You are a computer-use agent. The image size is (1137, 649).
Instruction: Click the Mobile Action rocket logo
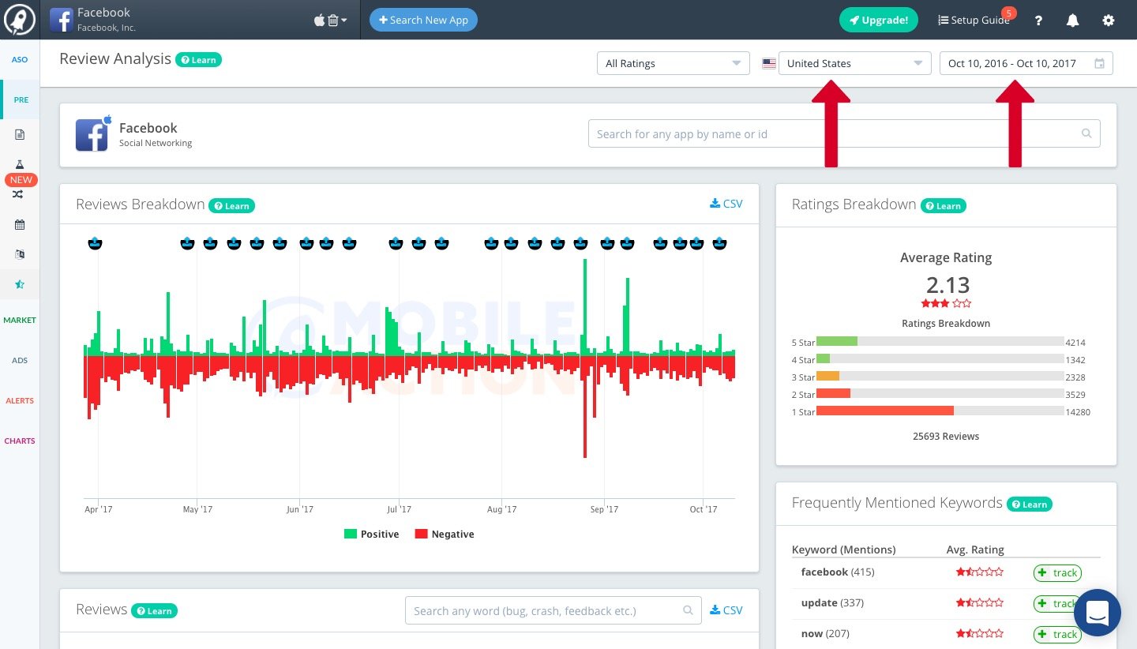tap(19, 19)
